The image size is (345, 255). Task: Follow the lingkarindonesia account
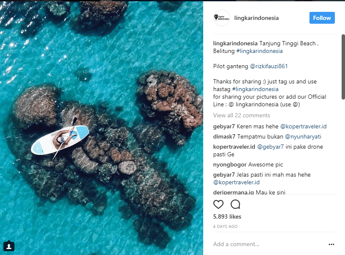click(x=322, y=18)
